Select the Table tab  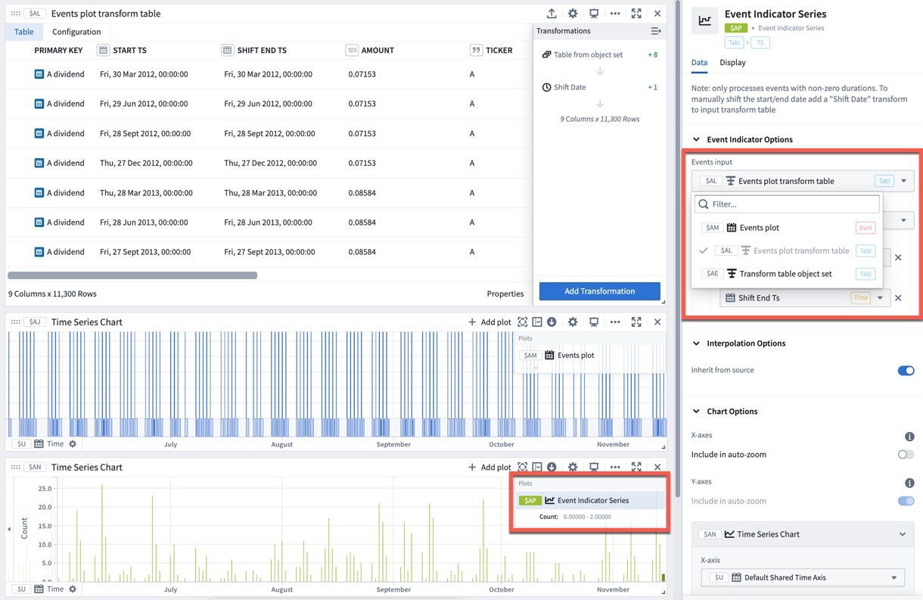pos(24,32)
